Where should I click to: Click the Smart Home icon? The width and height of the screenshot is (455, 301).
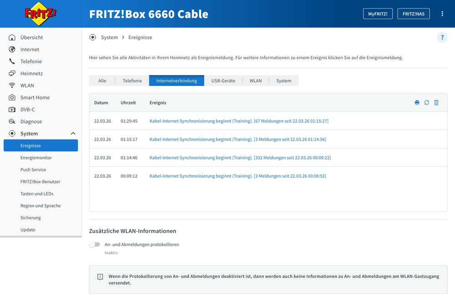pyautogui.click(x=12, y=97)
